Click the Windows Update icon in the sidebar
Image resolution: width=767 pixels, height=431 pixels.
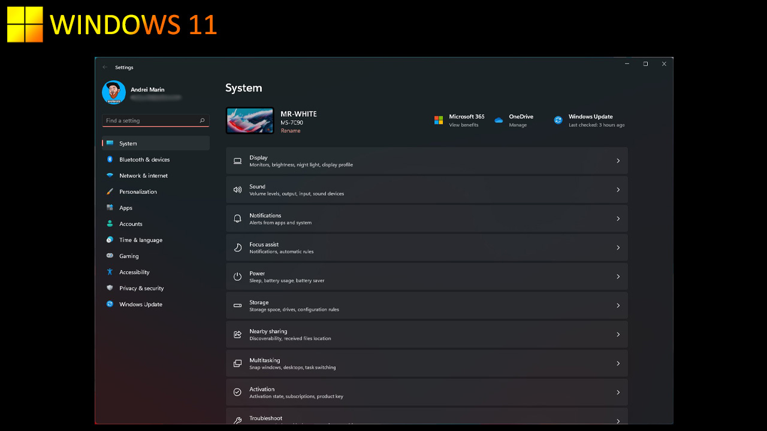[110, 304]
